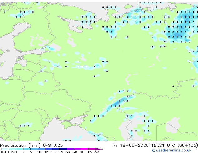Select the '50' legend scale label
Image resolution: width=198 pixels, height=153 pixels.
pos(97,152)
